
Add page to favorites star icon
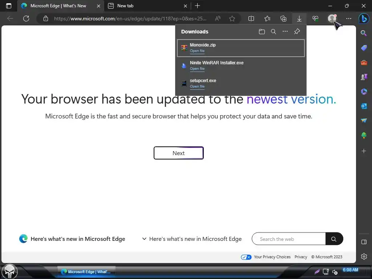pyautogui.click(x=232, y=19)
